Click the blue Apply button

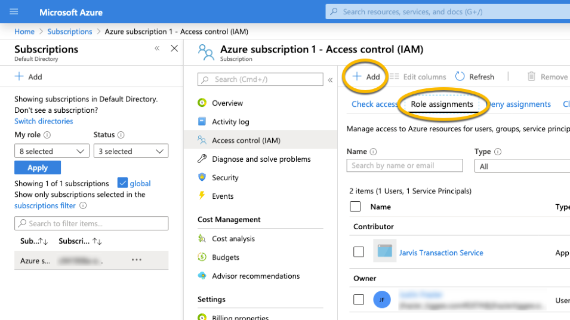(38, 168)
